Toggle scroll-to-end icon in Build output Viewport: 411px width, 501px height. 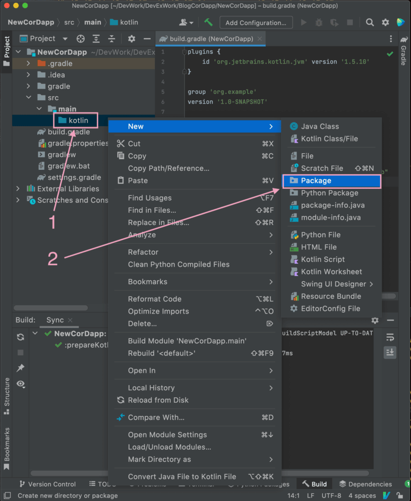coord(390,352)
